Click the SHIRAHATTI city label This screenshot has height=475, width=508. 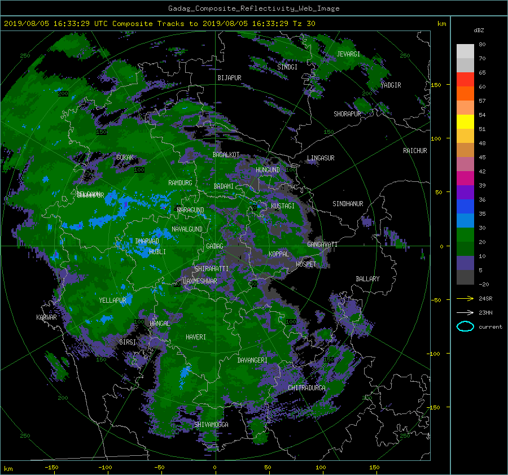pyautogui.click(x=212, y=269)
